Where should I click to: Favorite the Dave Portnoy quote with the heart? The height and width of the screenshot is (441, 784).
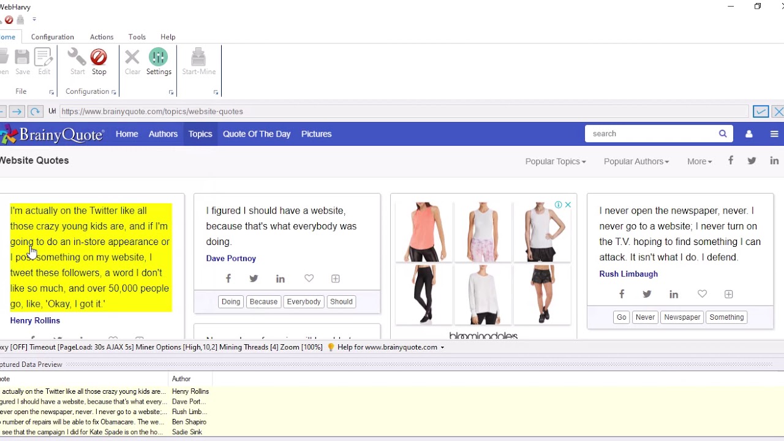point(309,279)
